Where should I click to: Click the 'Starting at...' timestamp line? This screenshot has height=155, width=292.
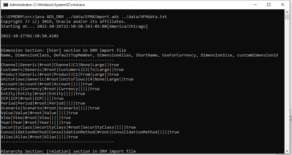pos(74,26)
